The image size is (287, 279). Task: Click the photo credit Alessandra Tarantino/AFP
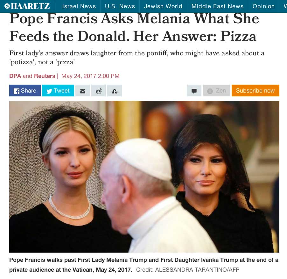[188, 270]
